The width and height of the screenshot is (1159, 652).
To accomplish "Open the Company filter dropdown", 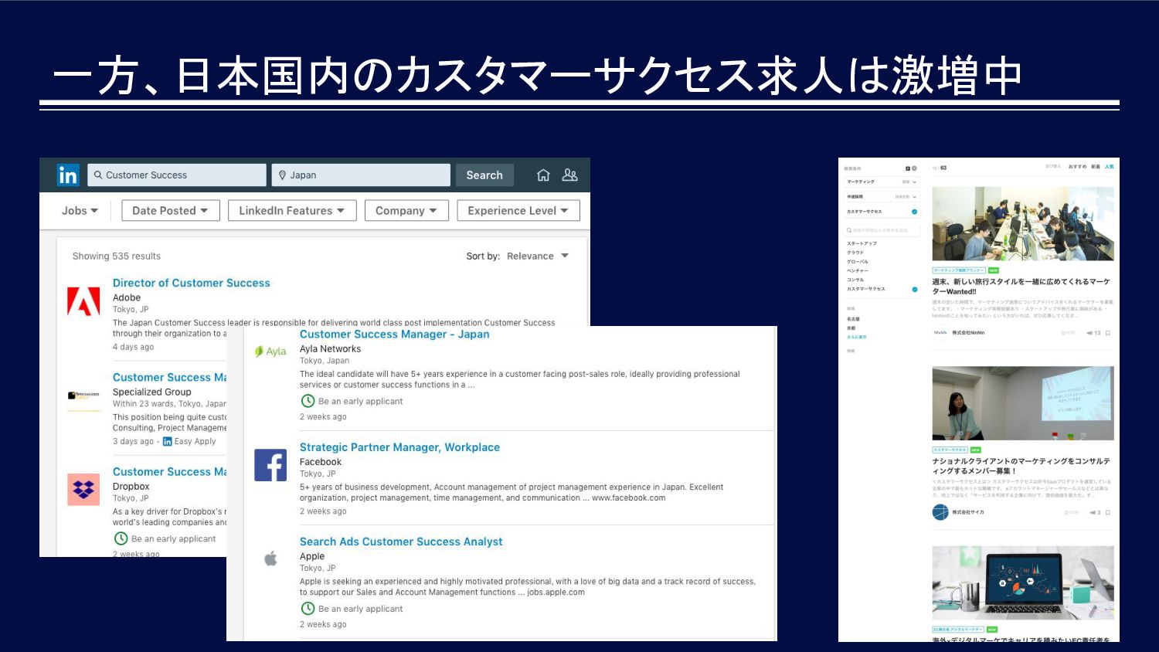I will click(x=406, y=210).
